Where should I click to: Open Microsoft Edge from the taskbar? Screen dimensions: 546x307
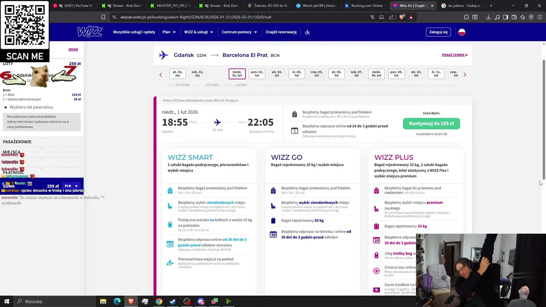point(117,301)
